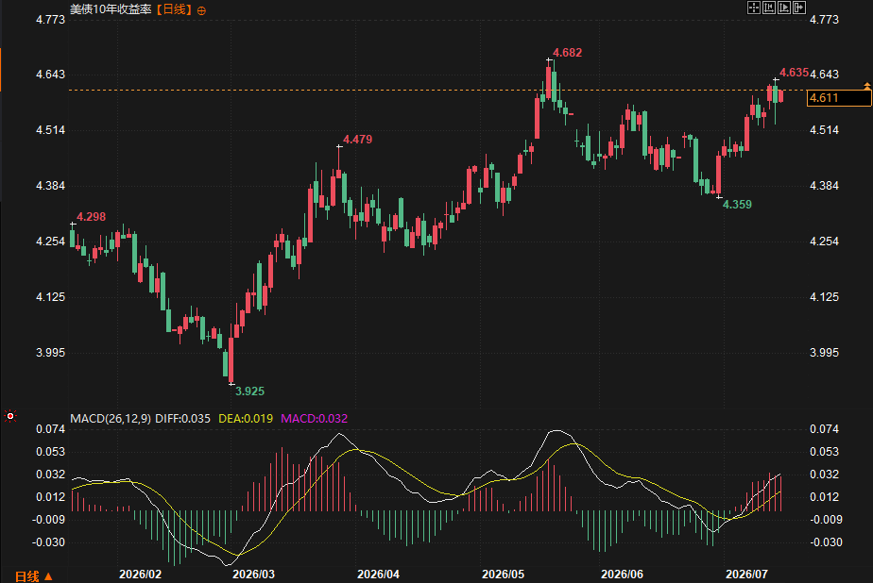Viewport: 873px width, 583px height.
Task: Click the 美债10年收益率 chart title
Action: pyautogui.click(x=111, y=9)
